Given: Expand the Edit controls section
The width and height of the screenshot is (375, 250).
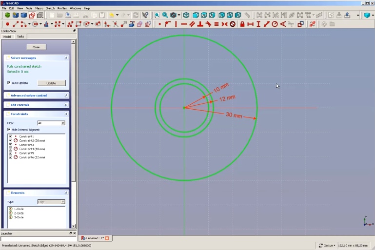Looking at the screenshot, I should point(66,105).
